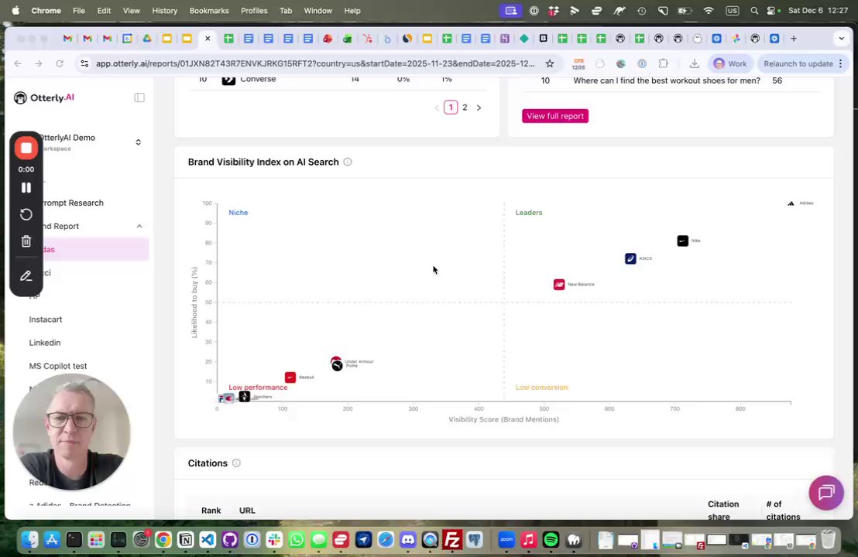Click the URL column header in Citations
This screenshot has height=557, width=858.
point(247,510)
